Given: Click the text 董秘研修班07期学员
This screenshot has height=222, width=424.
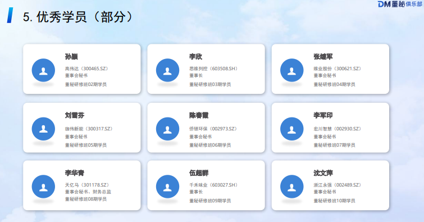Looking at the screenshot, I should [x=334, y=145].
